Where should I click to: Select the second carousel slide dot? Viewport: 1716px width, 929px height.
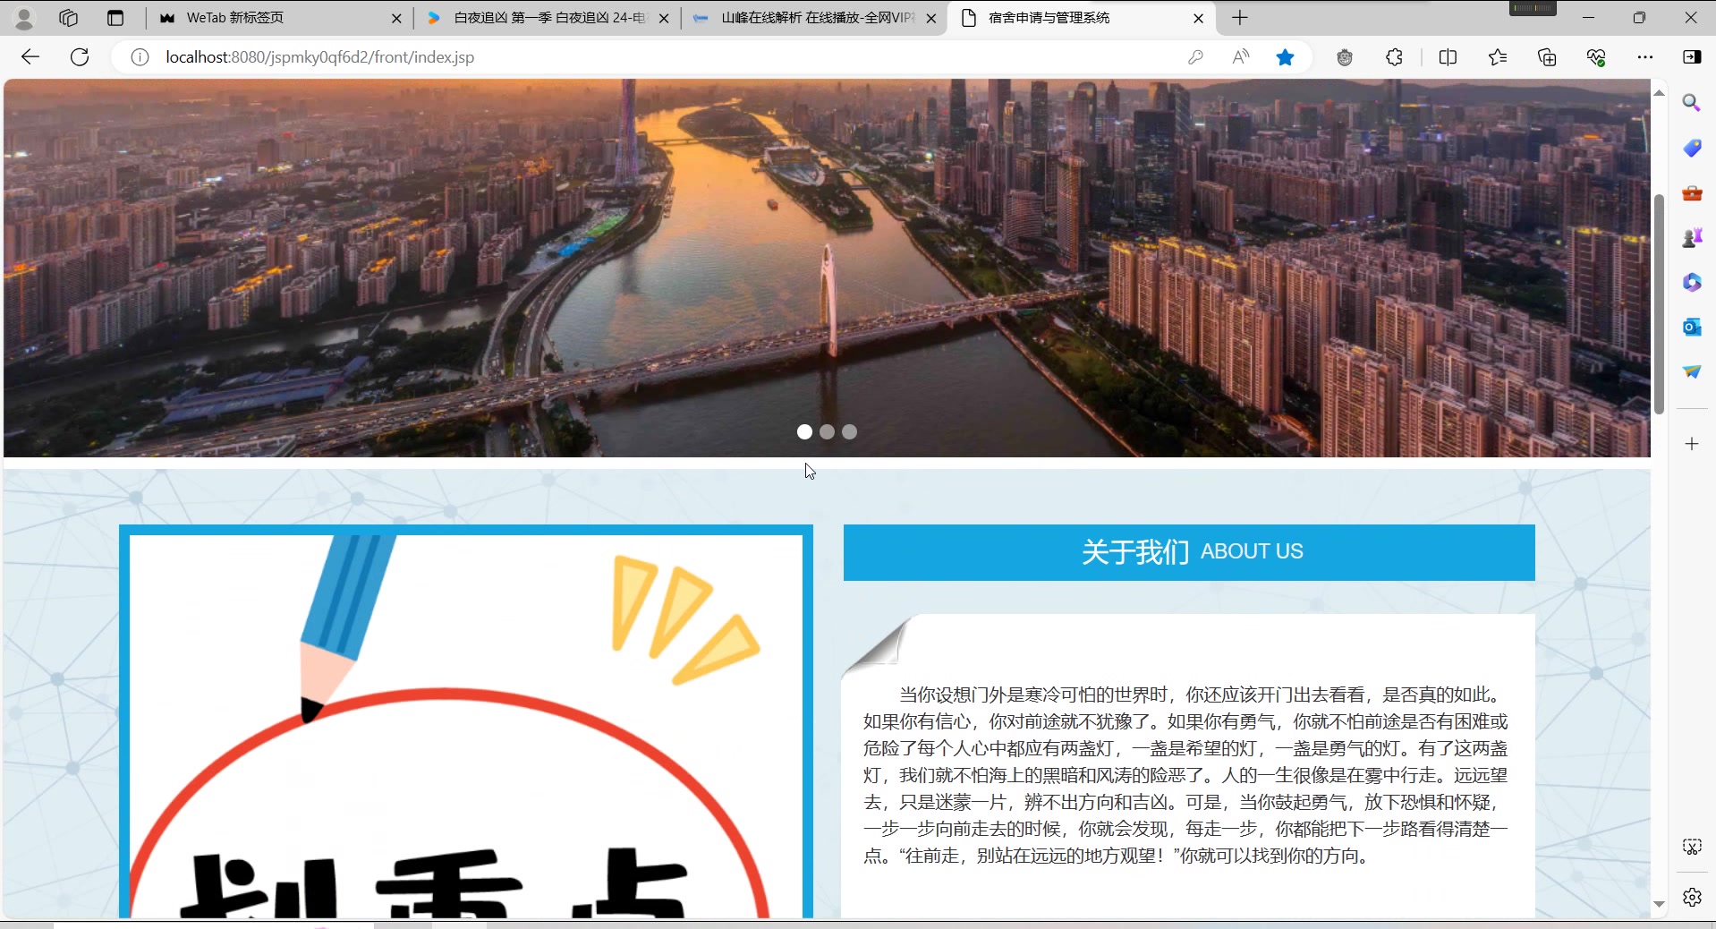[827, 432]
